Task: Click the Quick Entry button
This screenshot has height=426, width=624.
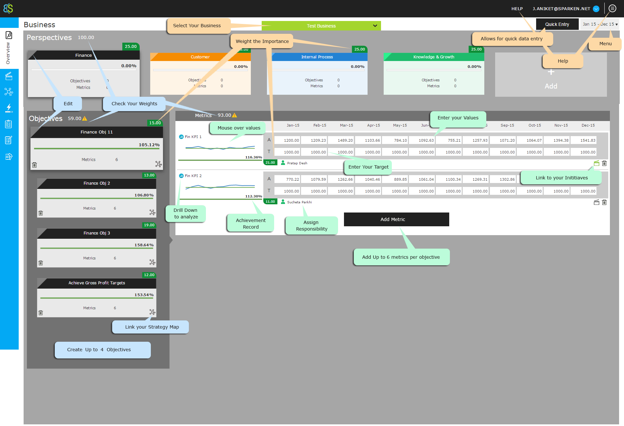Action: point(557,24)
